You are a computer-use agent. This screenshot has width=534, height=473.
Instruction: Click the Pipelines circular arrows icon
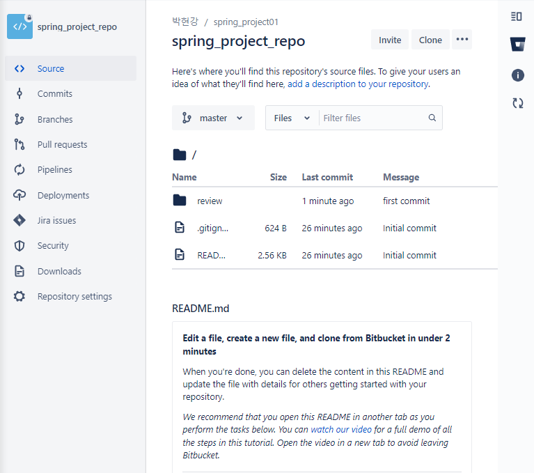point(19,170)
